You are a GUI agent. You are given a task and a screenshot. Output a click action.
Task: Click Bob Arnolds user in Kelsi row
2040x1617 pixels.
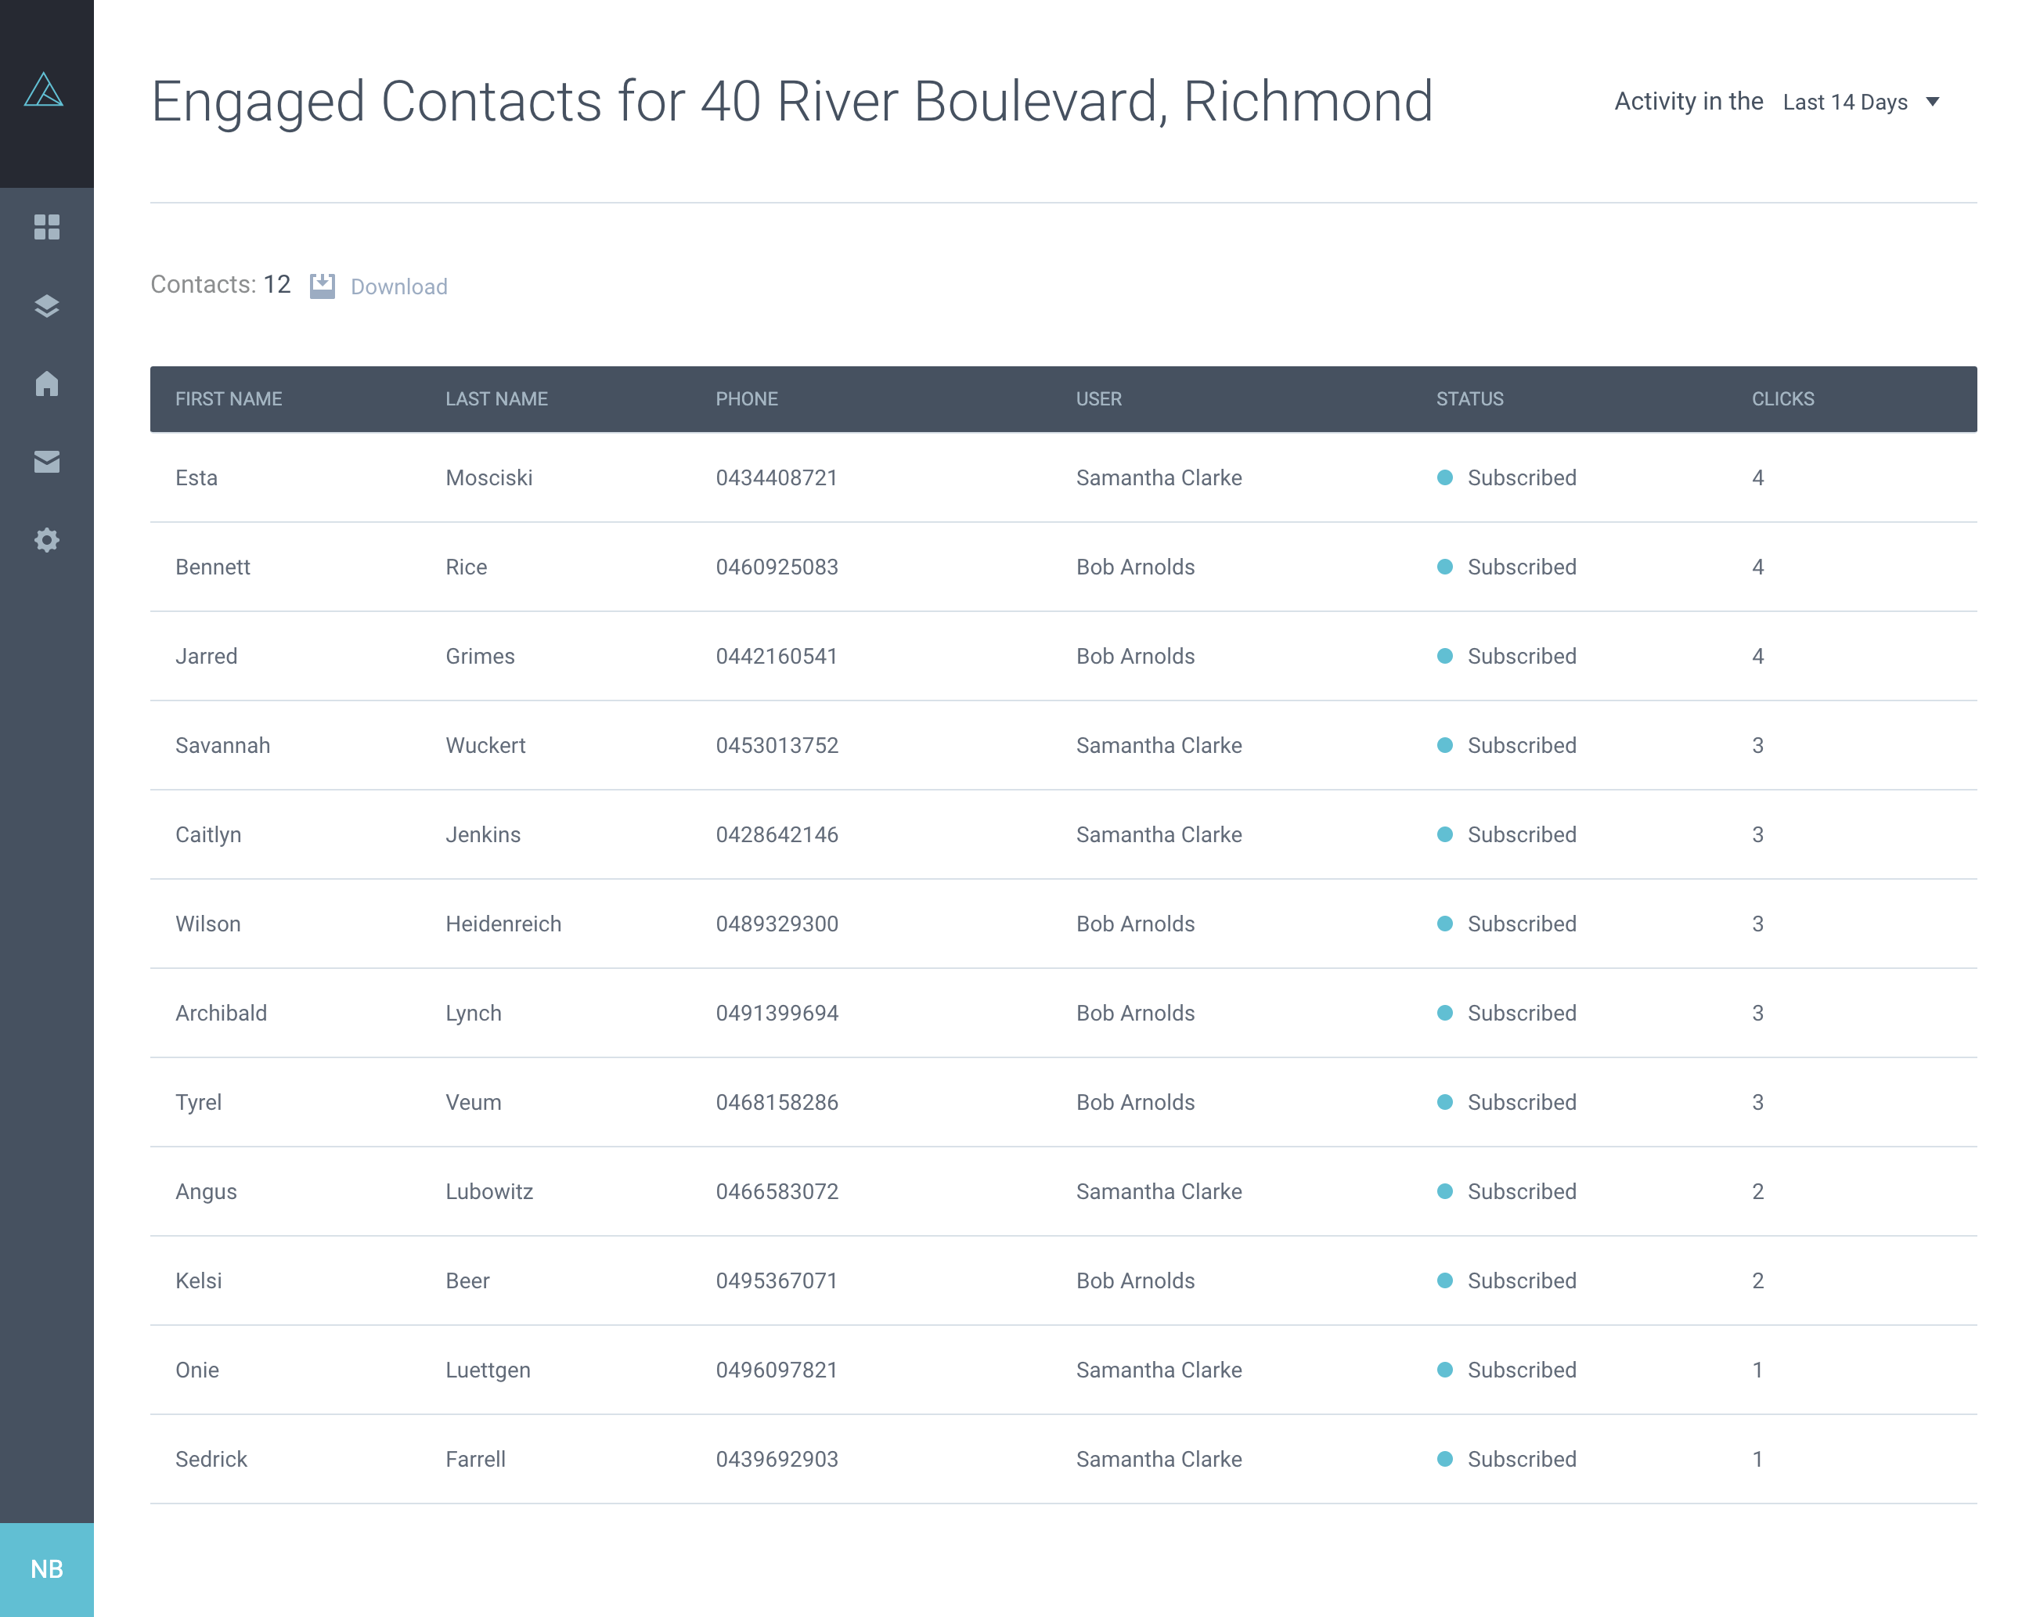coord(1135,1280)
